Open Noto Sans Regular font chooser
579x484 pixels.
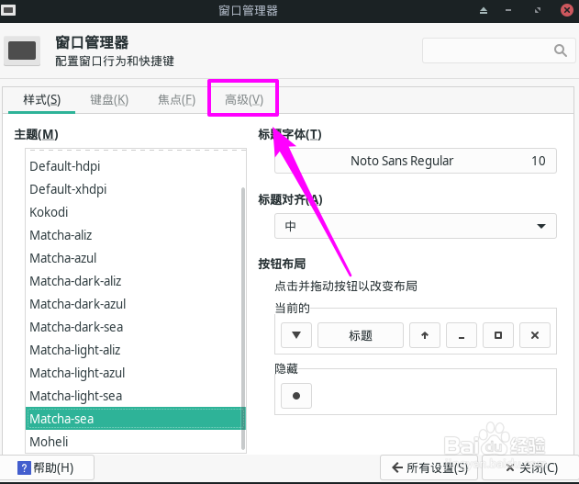416,161
